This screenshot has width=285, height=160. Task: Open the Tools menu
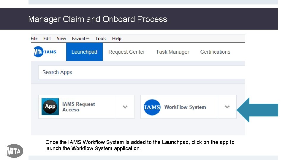coord(101,39)
